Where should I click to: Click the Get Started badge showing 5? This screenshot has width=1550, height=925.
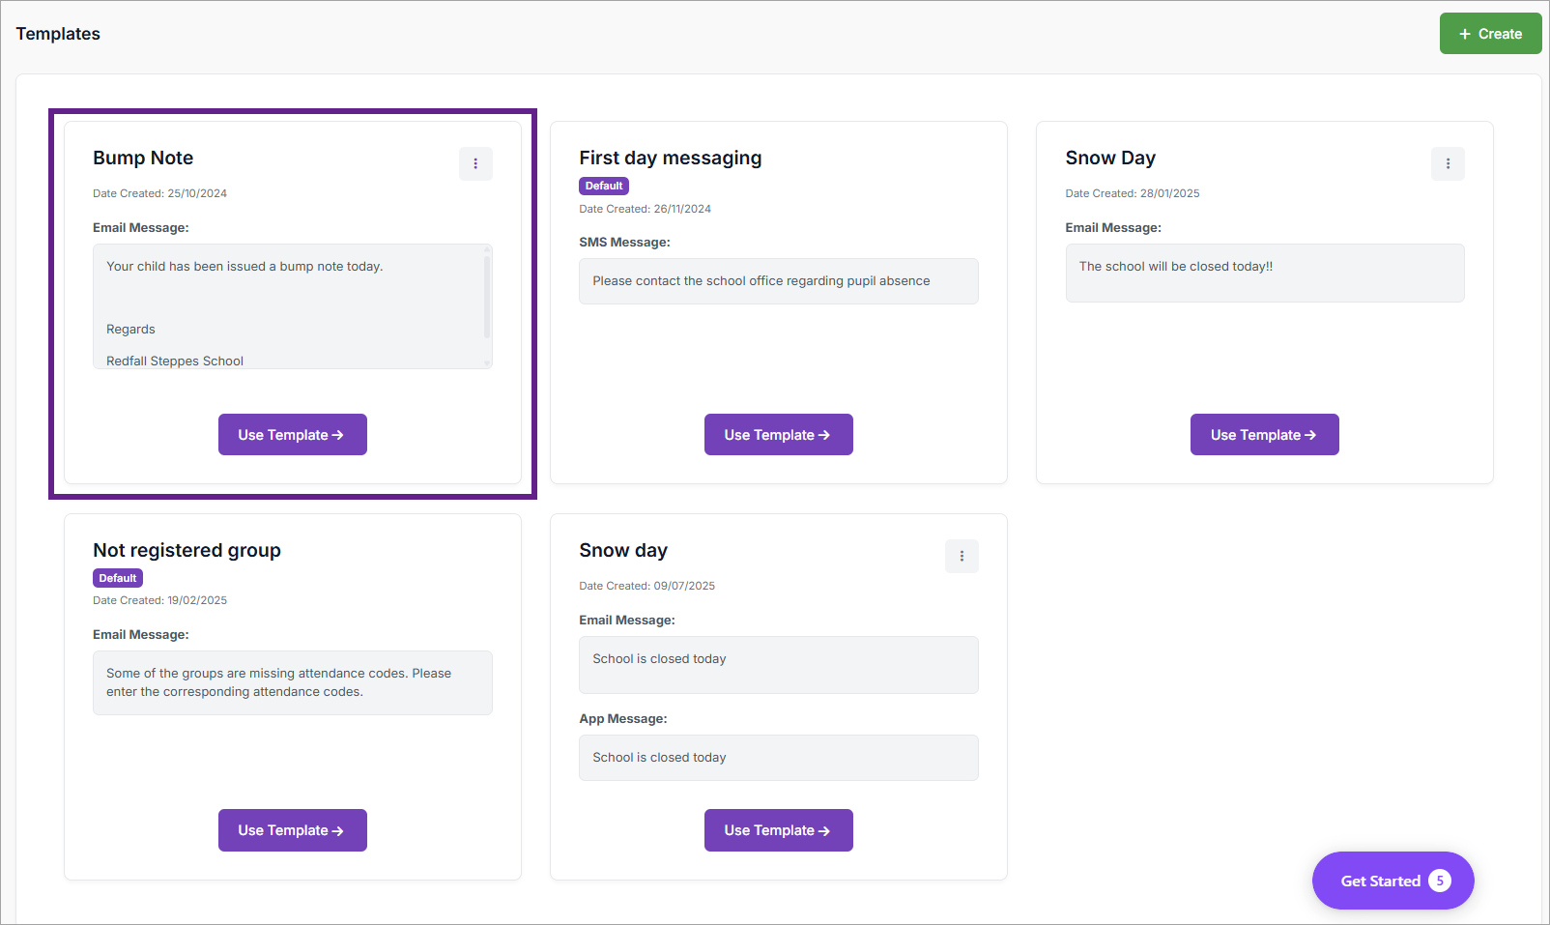click(x=1440, y=881)
